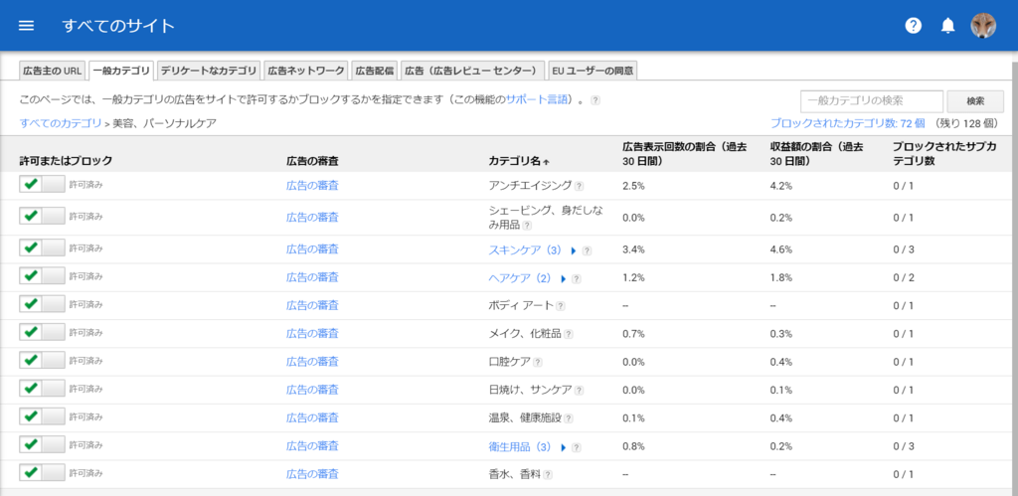Toggle allow/block for メイク、化粧品

[42, 332]
